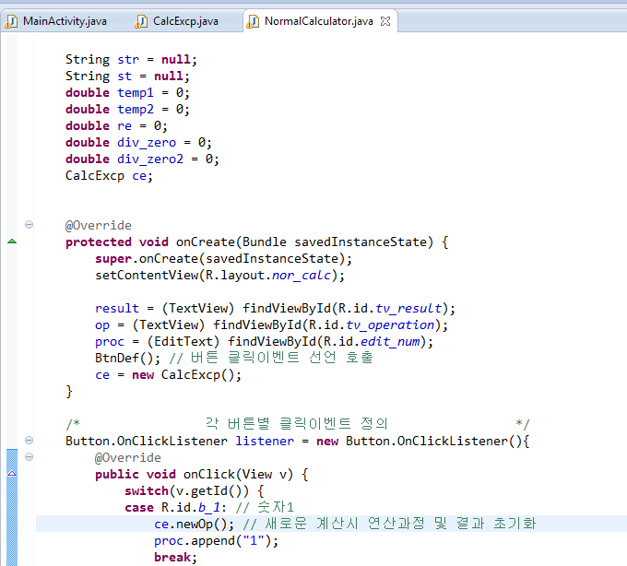
Task: Click the line 'String str = null;'
Action: 131,60
